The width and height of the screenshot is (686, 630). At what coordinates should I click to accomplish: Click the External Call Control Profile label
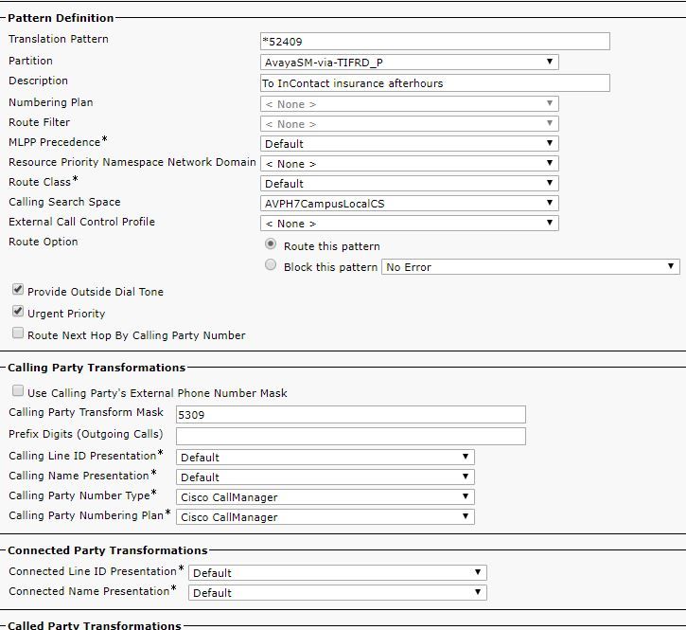point(81,222)
